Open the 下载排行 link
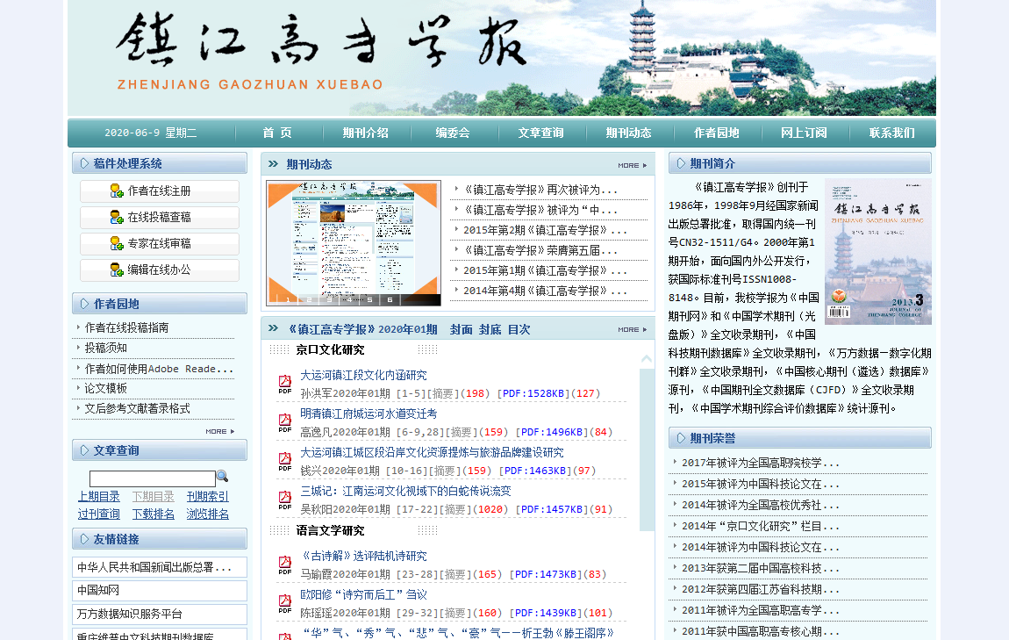Viewport: 1009px width, 640px height. tap(154, 514)
